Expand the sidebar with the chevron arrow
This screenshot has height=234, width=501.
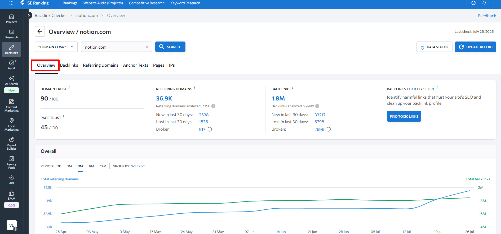pos(29,15)
